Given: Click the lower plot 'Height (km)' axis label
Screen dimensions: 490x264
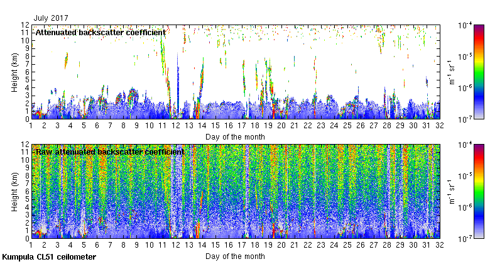Looking at the screenshot, I should tap(14, 191).
